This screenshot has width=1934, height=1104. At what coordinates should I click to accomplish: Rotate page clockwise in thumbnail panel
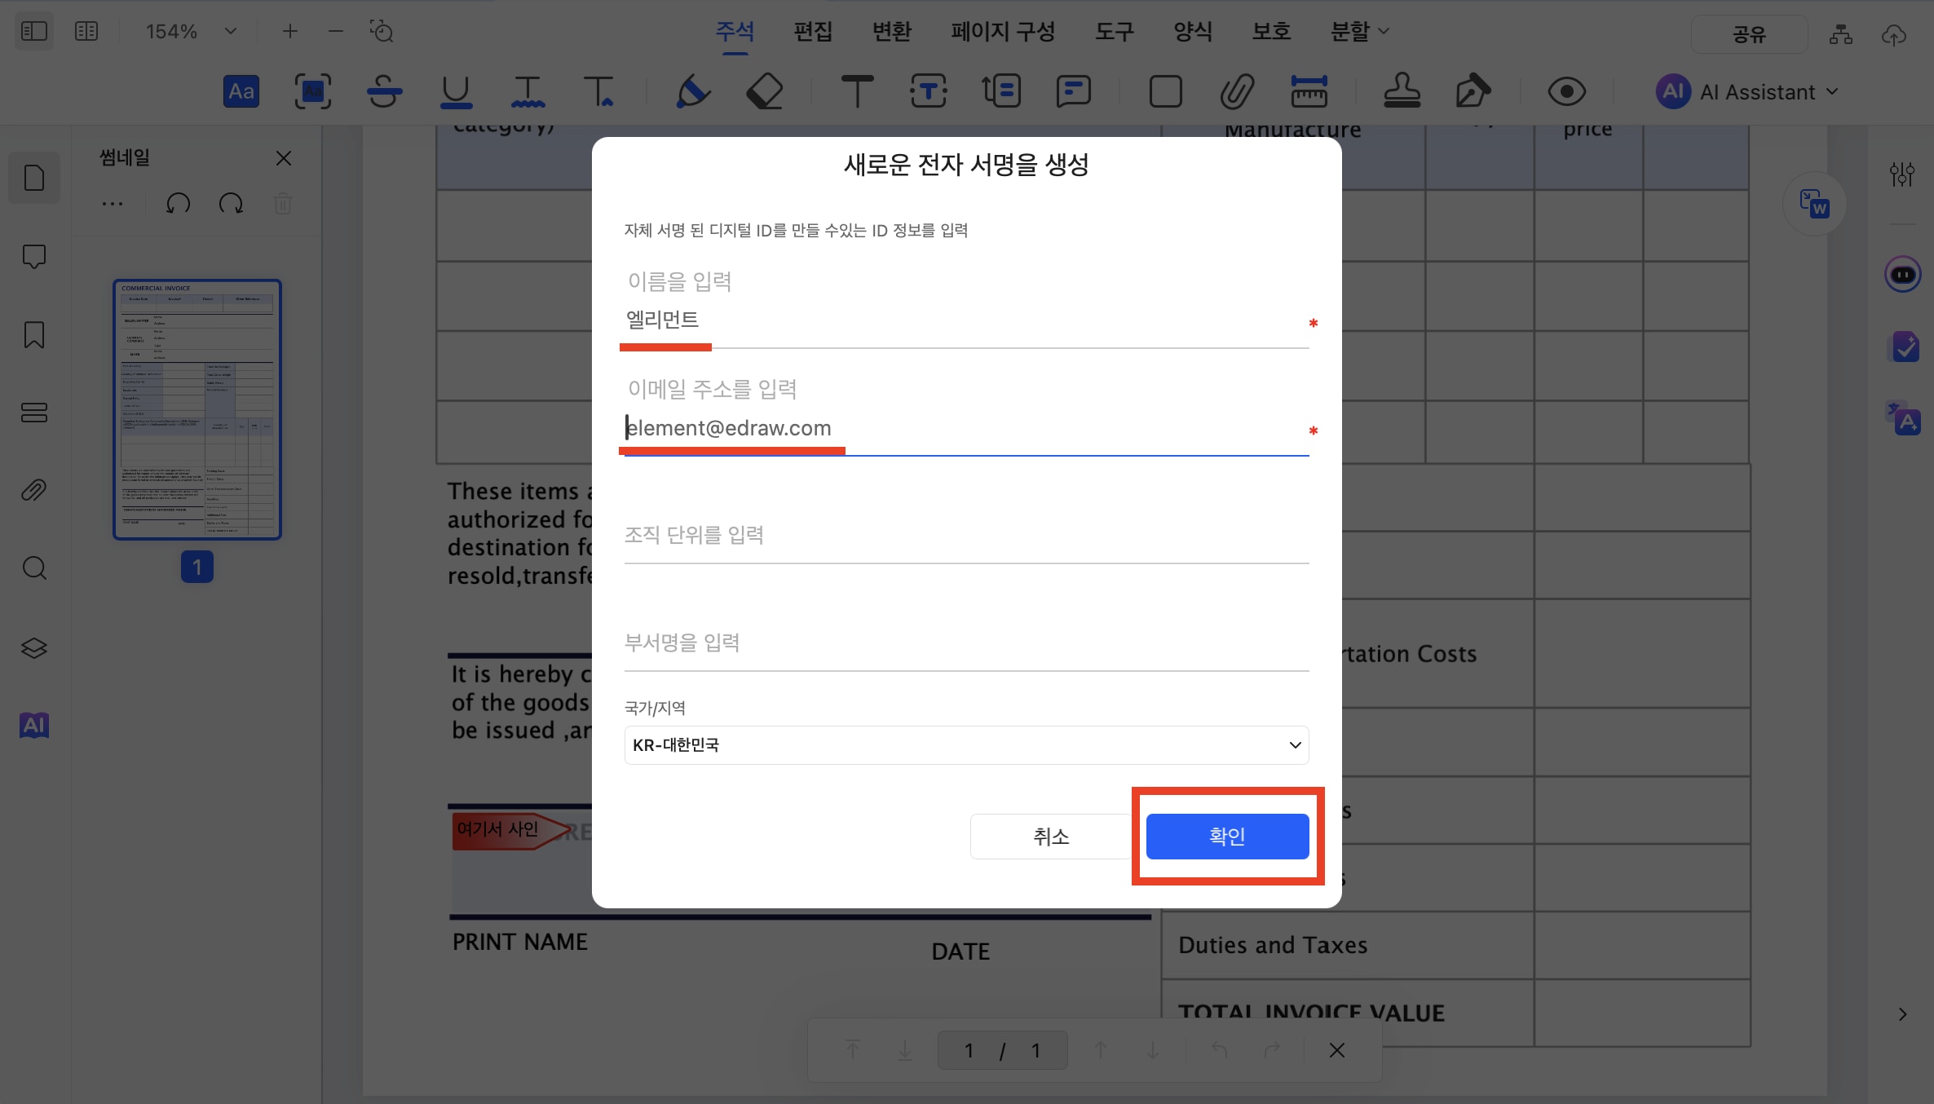point(232,204)
